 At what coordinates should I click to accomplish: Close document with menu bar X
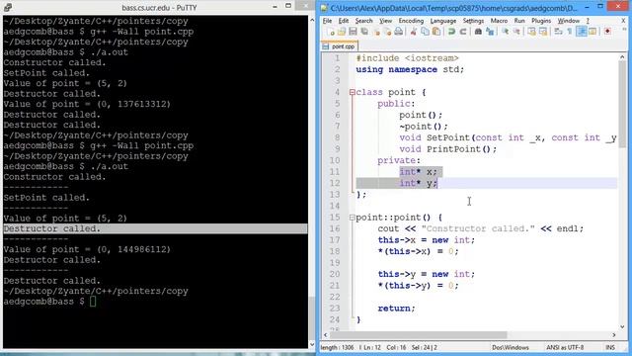pyautogui.click(x=623, y=21)
